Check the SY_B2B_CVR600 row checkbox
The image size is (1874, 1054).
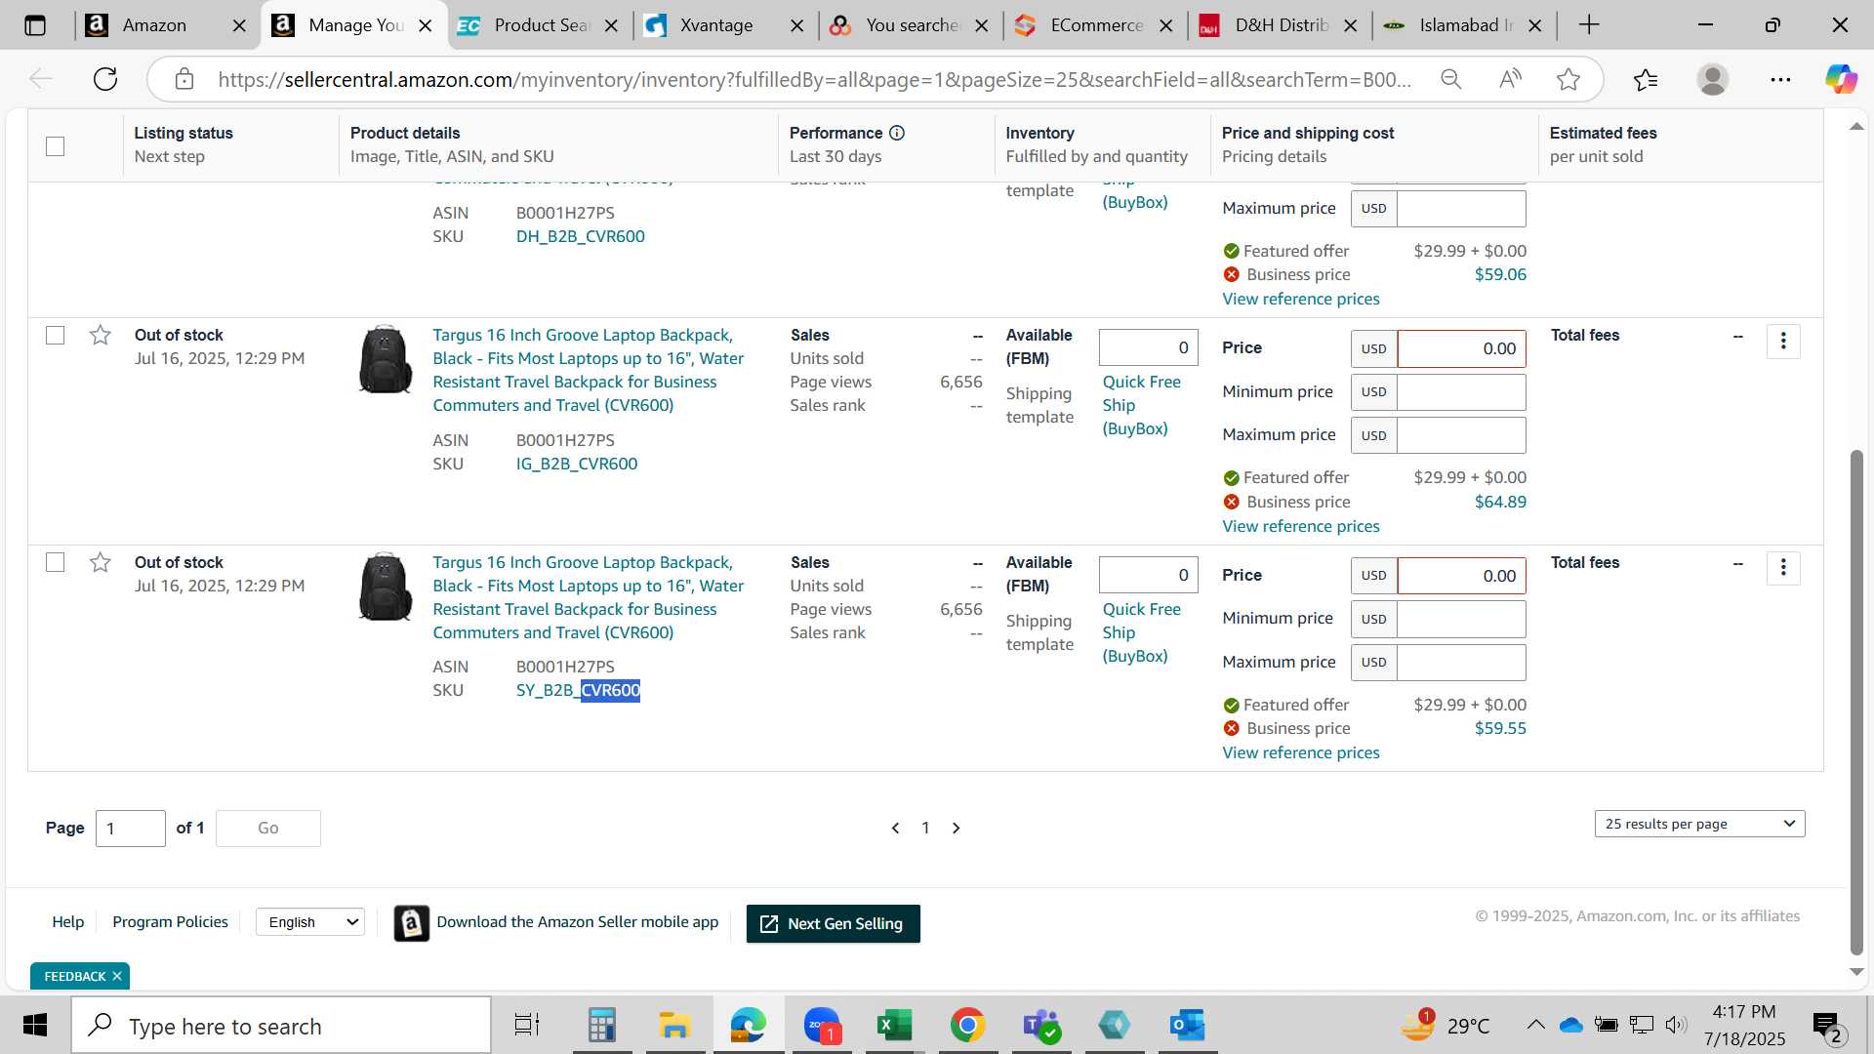pos(56,563)
